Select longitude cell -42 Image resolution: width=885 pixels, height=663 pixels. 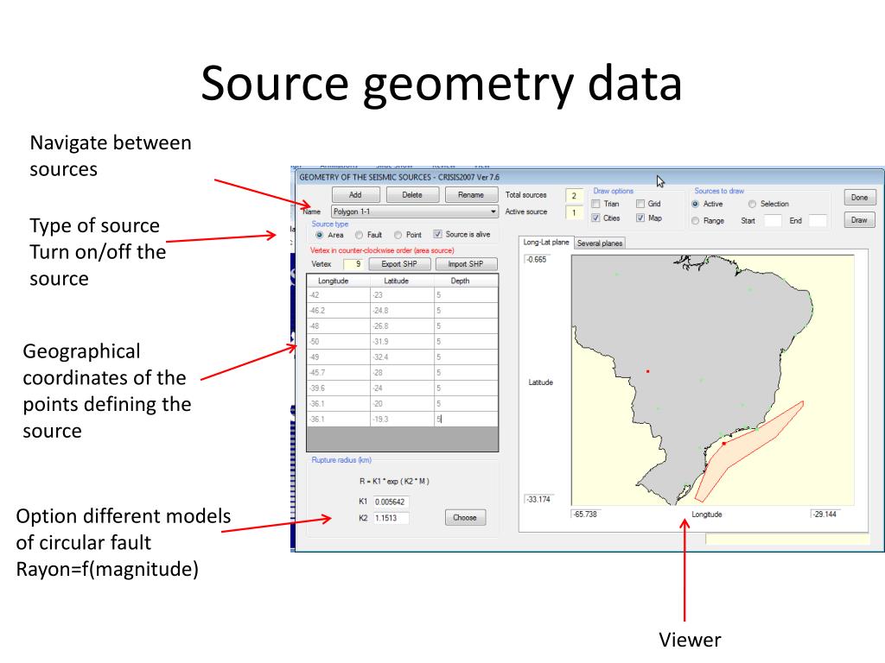click(339, 295)
